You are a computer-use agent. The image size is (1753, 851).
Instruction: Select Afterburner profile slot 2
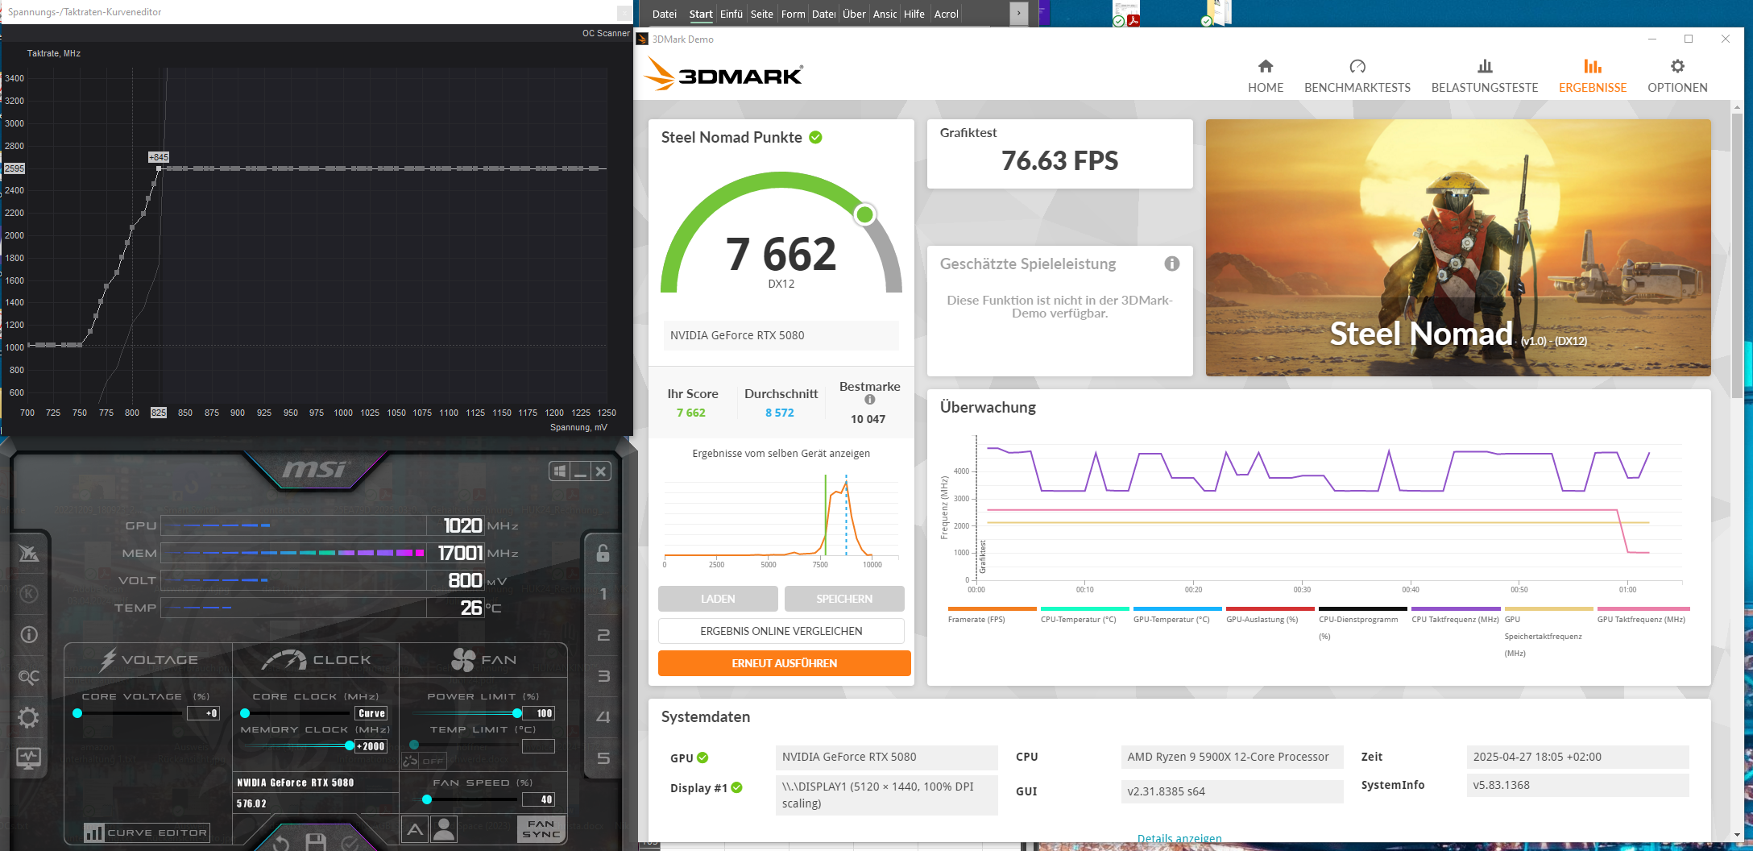tap(603, 635)
